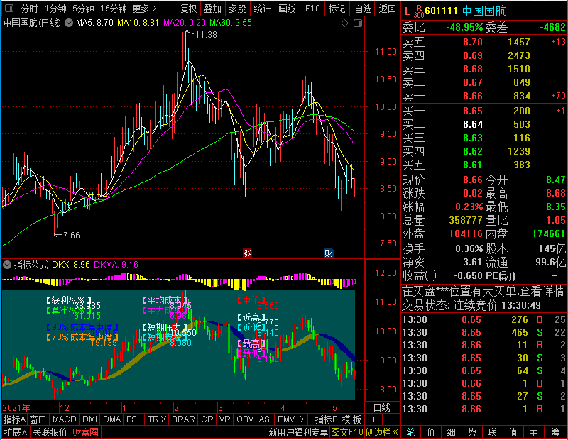This screenshot has height=440, width=568.
Task: Zoom out chart with the − button
Action: coord(391,419)
